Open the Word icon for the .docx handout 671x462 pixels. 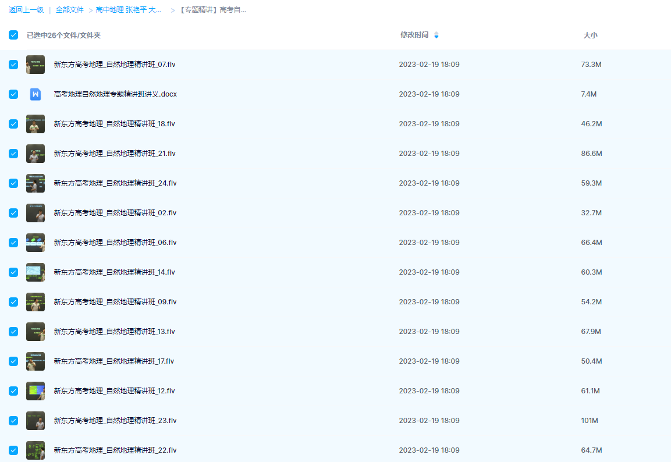pyautogui.click(x=35, y=94)
